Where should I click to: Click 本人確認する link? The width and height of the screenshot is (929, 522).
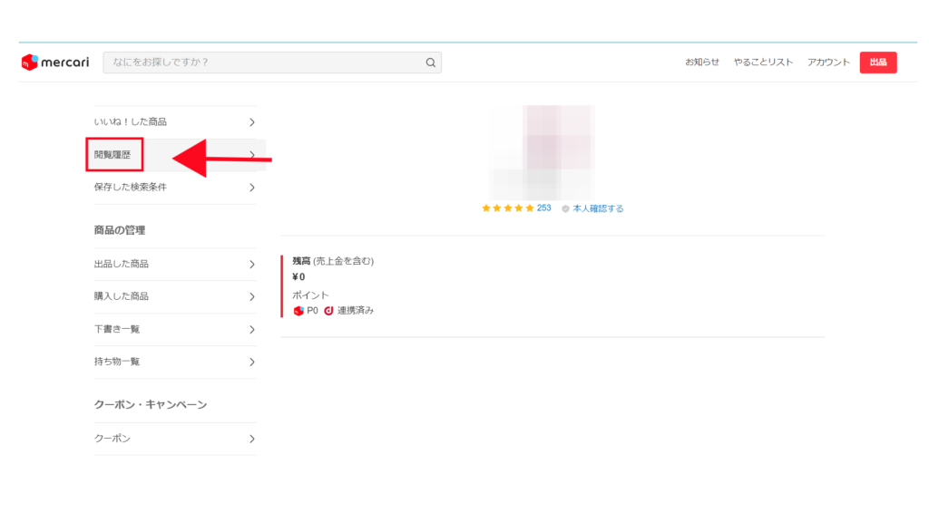tap(598, 208)
